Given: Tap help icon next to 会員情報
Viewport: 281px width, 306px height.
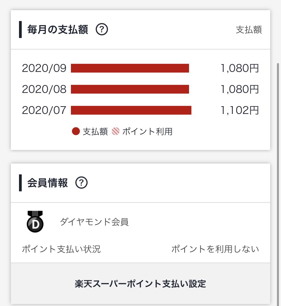Looking at the screenshot, I should tap(81, 183).
